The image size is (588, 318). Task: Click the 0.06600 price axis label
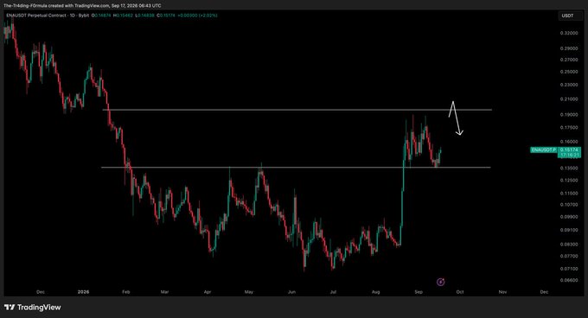tap(569, 280)
